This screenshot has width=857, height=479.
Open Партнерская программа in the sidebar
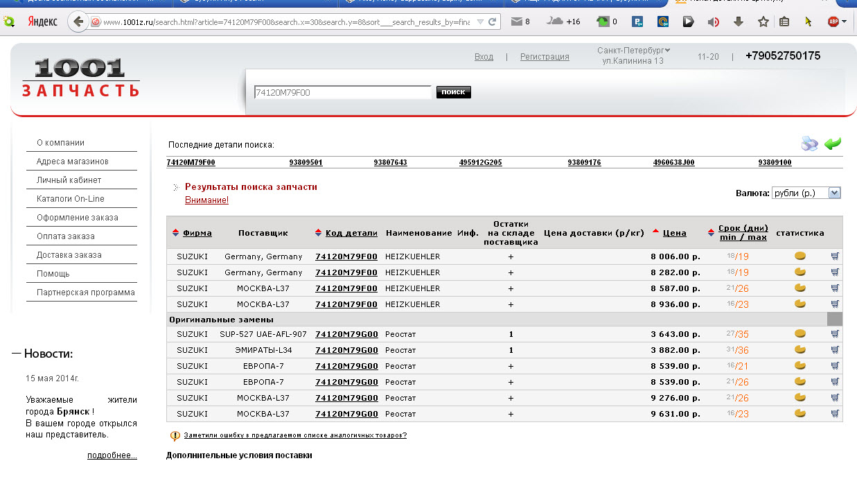[85, 293]
